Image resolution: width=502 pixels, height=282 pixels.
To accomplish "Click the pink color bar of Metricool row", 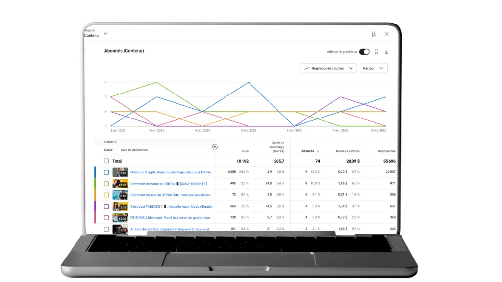I will [x=95, y=217].
